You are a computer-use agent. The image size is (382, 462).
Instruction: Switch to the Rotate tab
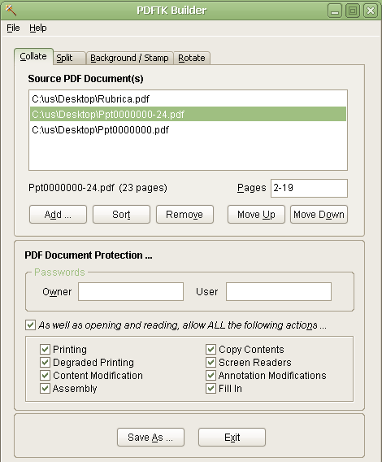pos(192,58)
